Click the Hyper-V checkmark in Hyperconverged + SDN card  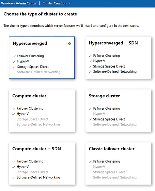click(x=90, y=61)
